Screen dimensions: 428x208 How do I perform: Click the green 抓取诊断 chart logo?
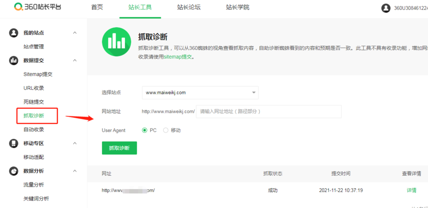pyautogui.click(x=116, y=42)
